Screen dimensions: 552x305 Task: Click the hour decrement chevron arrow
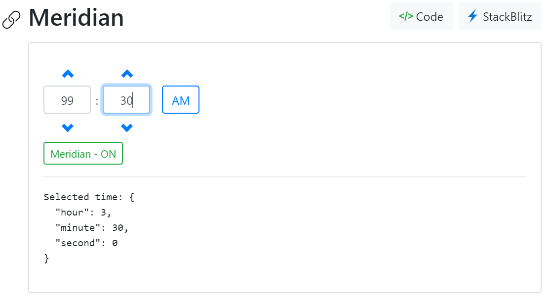pyautogui.click(x=67, y=128)
